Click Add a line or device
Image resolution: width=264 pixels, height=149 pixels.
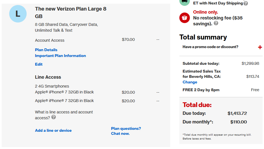coord(53,130)
